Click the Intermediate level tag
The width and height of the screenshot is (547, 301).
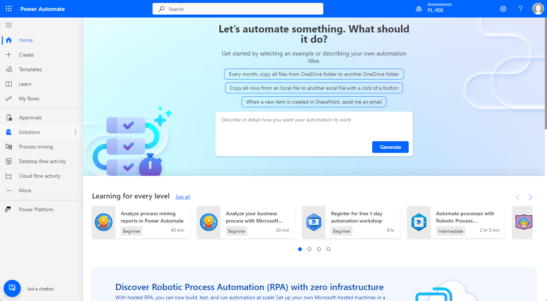click(451, 231)
